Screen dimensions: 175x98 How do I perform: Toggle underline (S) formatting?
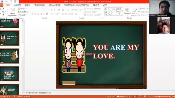click(x=38, y=14)
